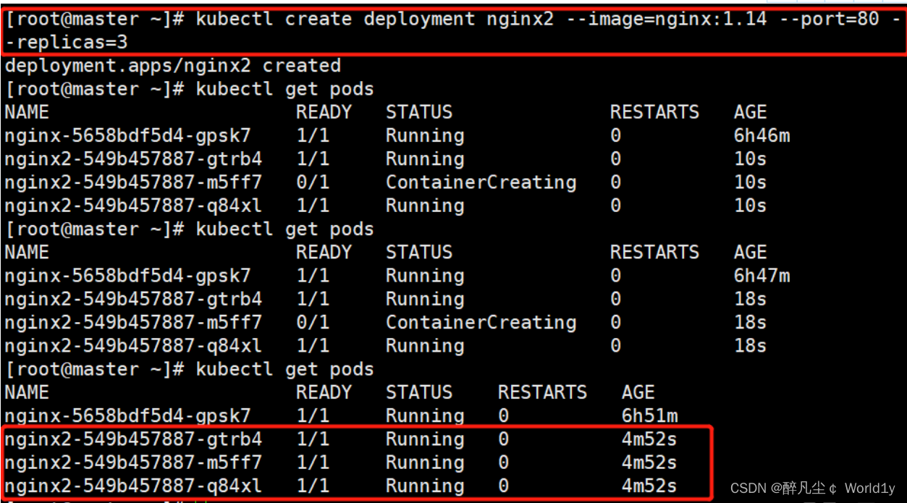Click the 4m52s age of q84xl pod
The image size is (907, 503).
tap(649, 486)
